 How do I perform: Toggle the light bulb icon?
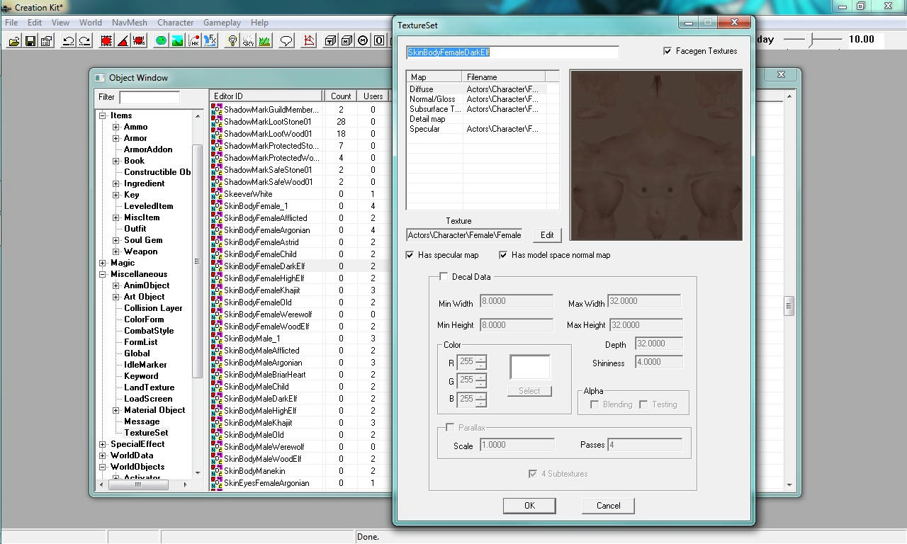pos(232,41)
